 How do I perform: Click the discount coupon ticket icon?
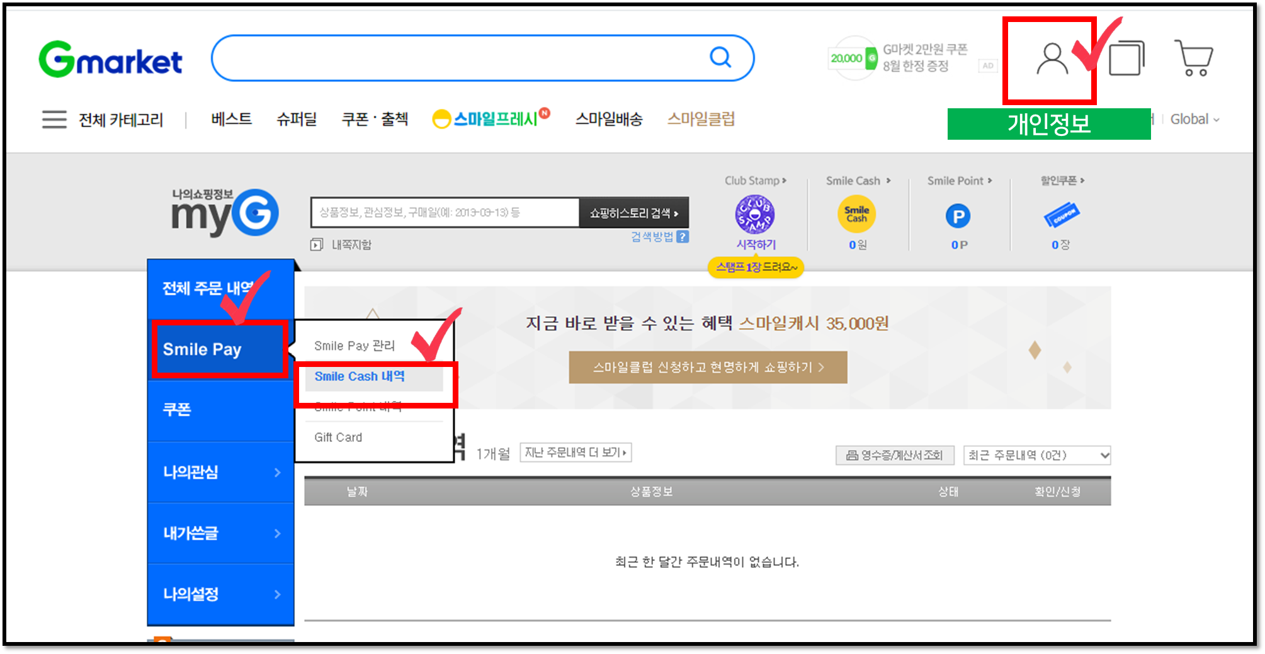coord(1061,215)
